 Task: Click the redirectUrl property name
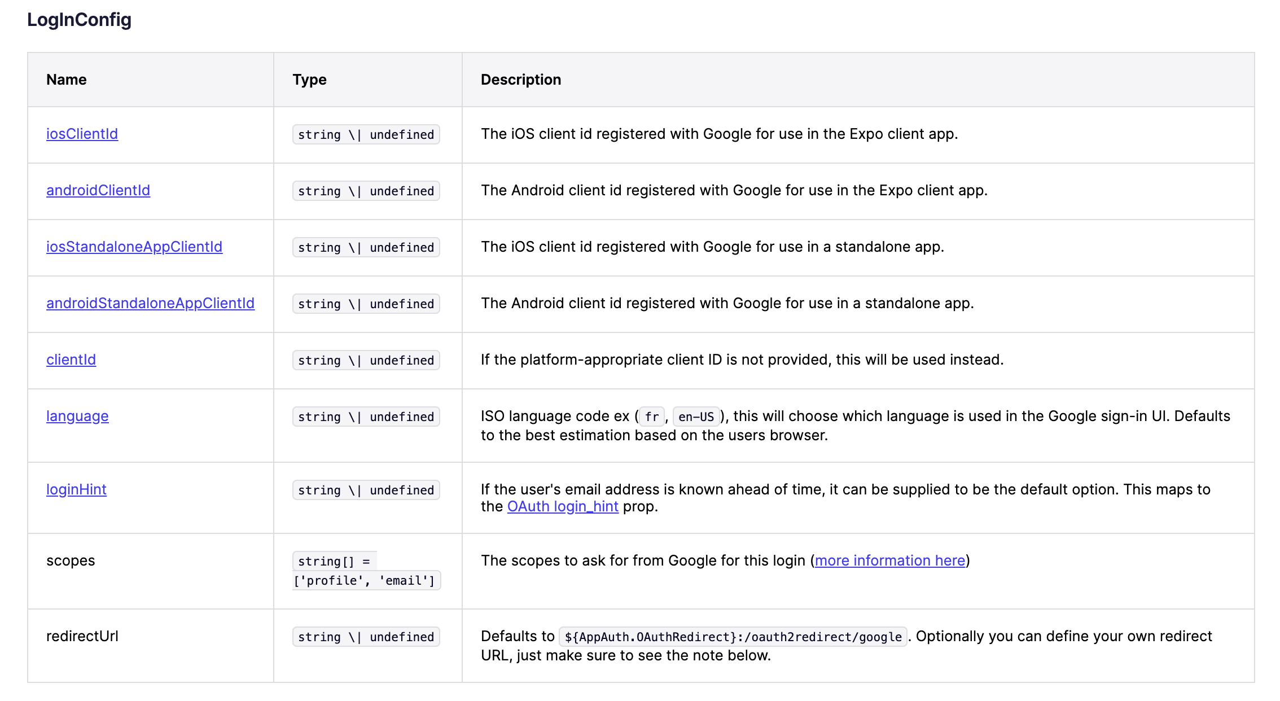82,636
